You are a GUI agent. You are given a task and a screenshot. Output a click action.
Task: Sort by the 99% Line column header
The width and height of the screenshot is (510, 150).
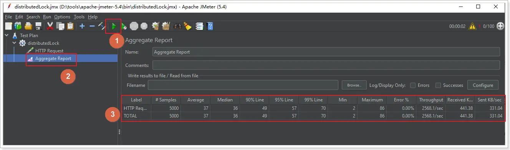click(x=313, y=100)
